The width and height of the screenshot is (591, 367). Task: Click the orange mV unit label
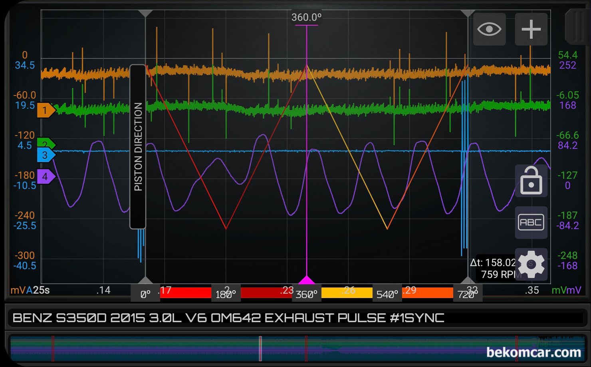[18, 290]
